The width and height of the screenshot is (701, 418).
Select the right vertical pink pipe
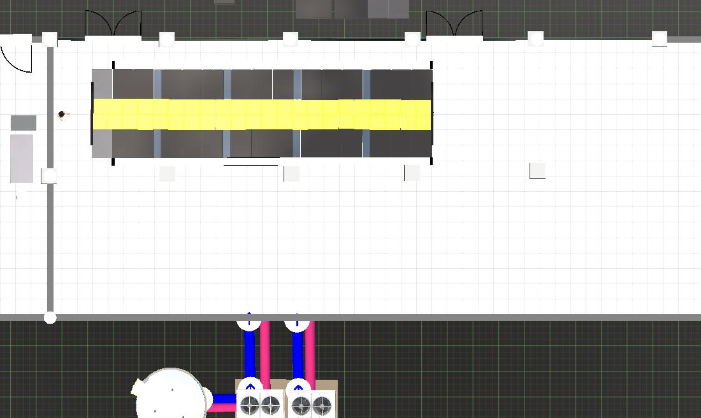click(312, 350)
